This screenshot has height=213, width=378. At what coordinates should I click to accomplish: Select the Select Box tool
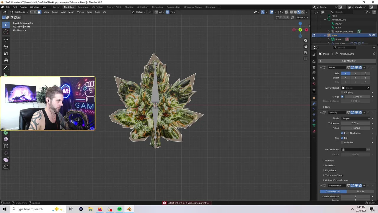6,25
